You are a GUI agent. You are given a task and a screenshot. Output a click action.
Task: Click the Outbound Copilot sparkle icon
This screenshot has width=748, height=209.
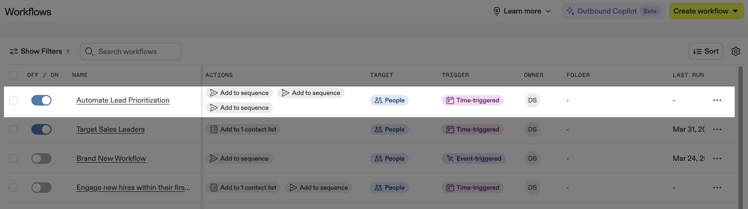(570, 11)
